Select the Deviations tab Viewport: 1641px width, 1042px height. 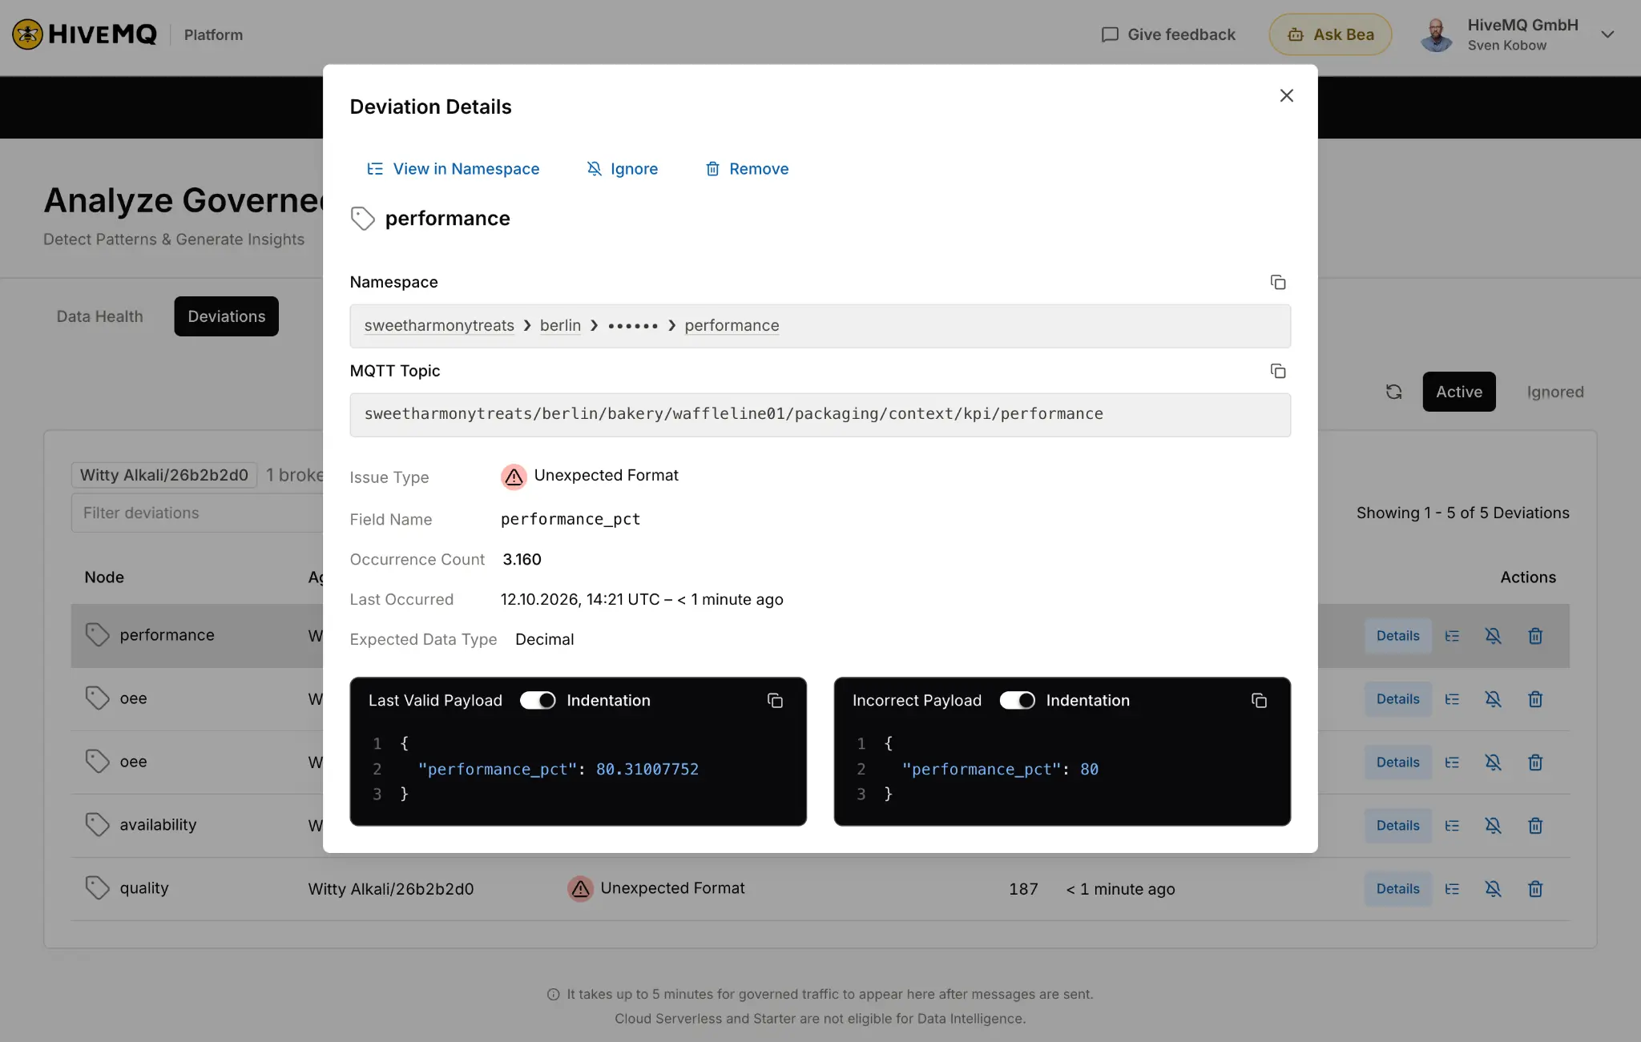click(227, 316)
